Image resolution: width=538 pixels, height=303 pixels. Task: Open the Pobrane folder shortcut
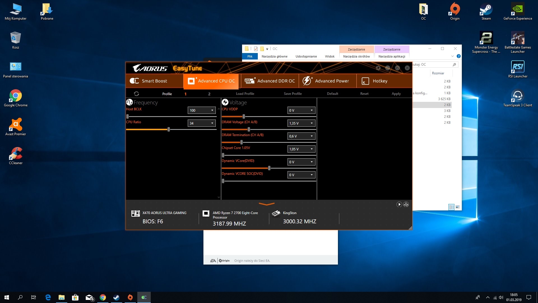pos(47,12)
